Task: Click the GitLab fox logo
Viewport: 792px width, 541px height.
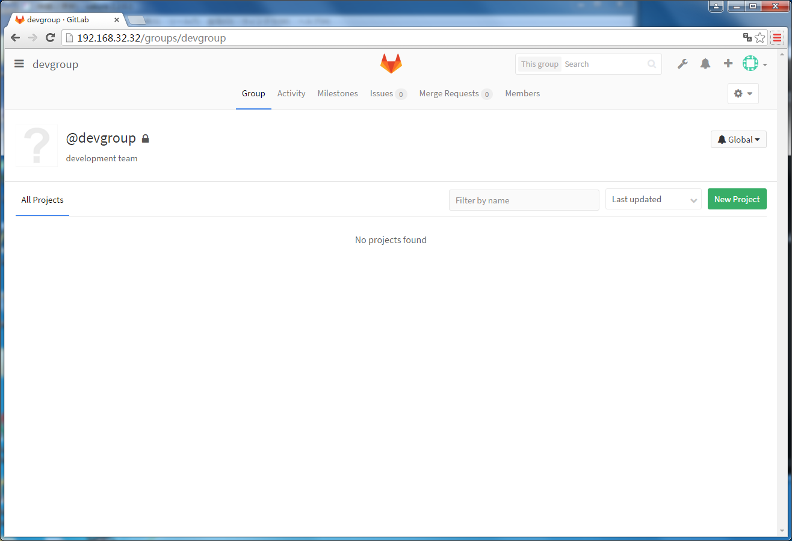Action: tap(391, 64)
